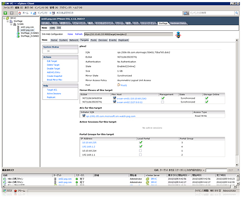The image size is (242, 205).
Task: Select the Targets view tab
Action: tap(85, 40)
